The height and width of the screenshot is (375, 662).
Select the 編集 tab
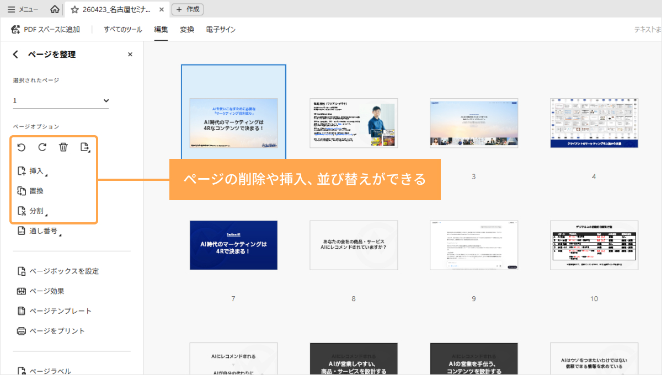pyautogui.click(x=161, y=29)
